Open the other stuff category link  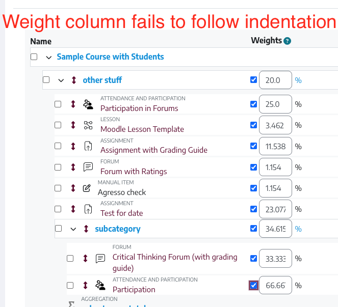[102, 80]
